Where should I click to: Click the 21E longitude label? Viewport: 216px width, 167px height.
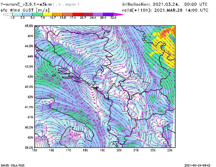click(x=136, y=150)
